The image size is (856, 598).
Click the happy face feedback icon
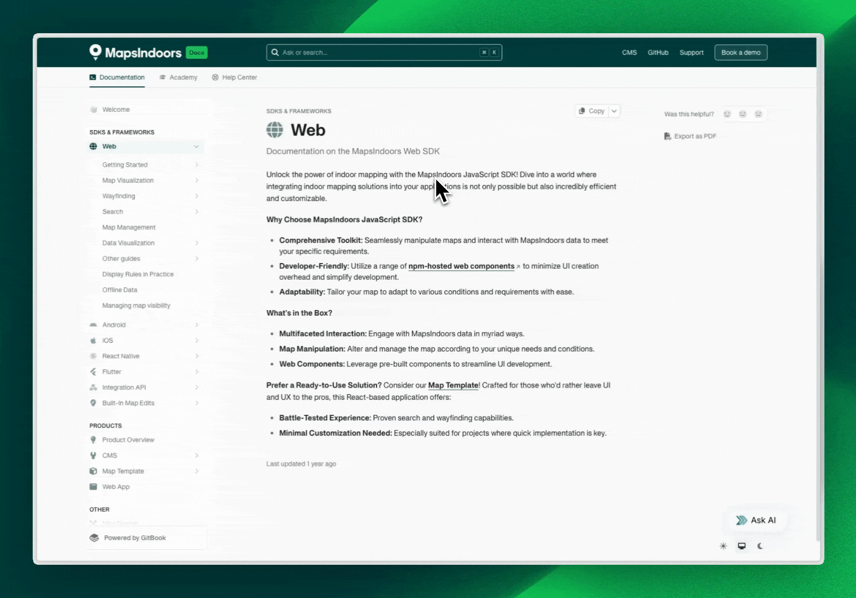pos(727,114)
